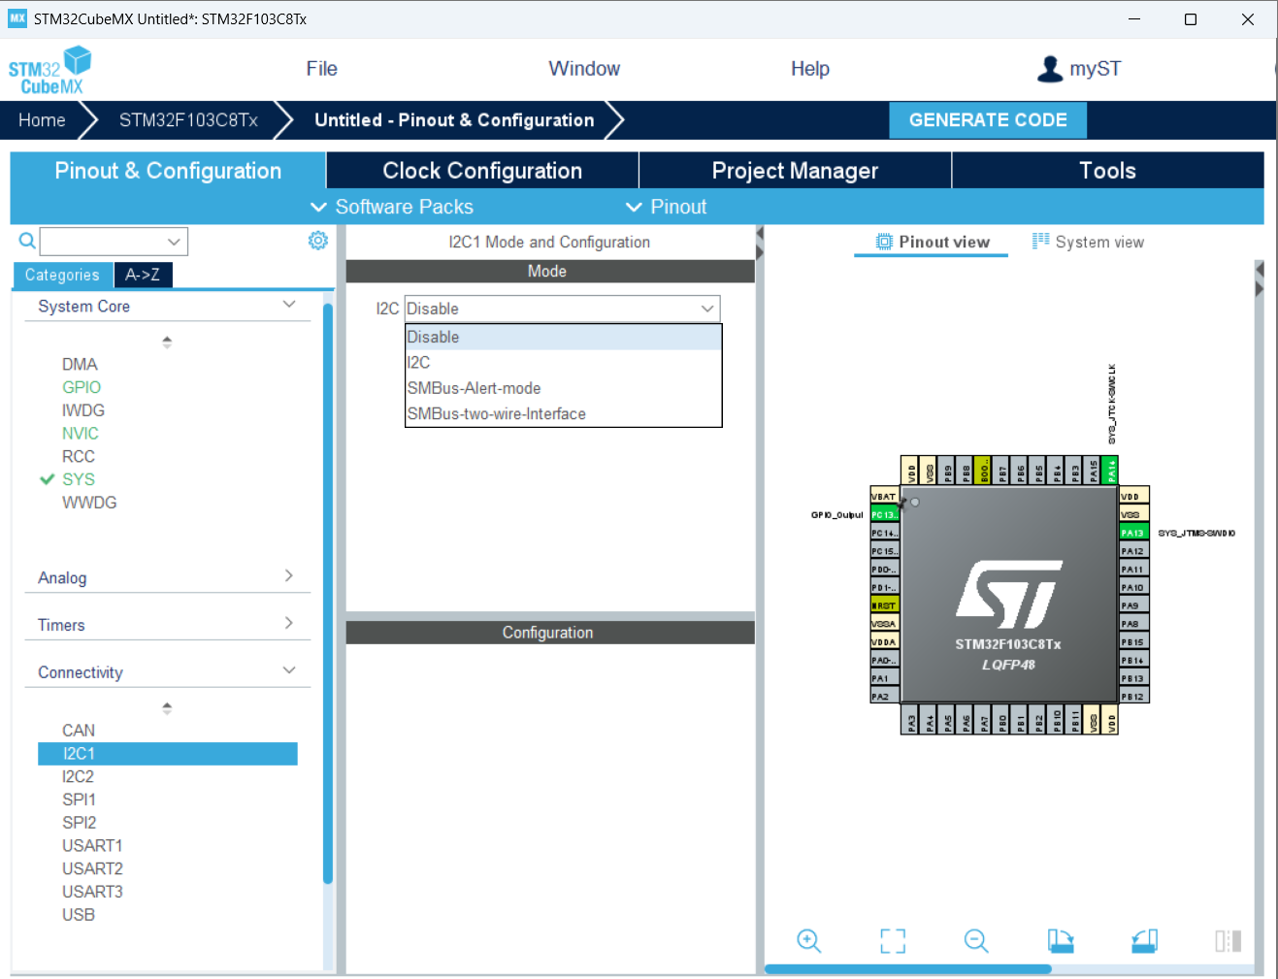Click Untitled - Pinout & Configuration breadcrumb
This screenshot has height=979, width=1278.
point(454,120)
